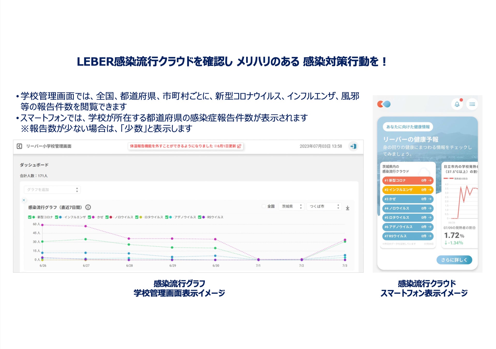Open the グラフを追加 dropdown
Screen dimensions: 496x349
pyautogui.click(x=52, y=190)
